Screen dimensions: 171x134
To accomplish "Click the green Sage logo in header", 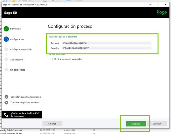I will click(x=162, y=12).
